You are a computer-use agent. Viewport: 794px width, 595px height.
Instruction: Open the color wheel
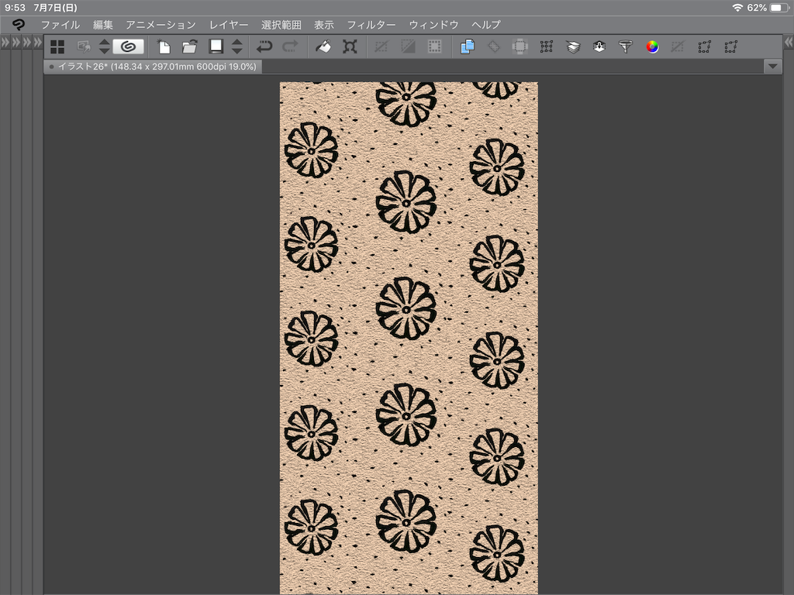coord(652,46)
